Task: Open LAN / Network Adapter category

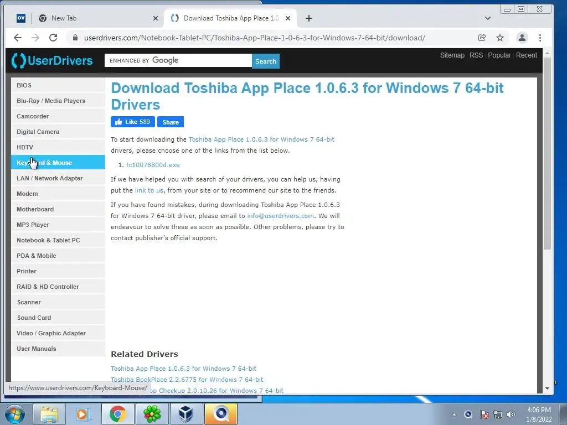Action: pos(58,178)
